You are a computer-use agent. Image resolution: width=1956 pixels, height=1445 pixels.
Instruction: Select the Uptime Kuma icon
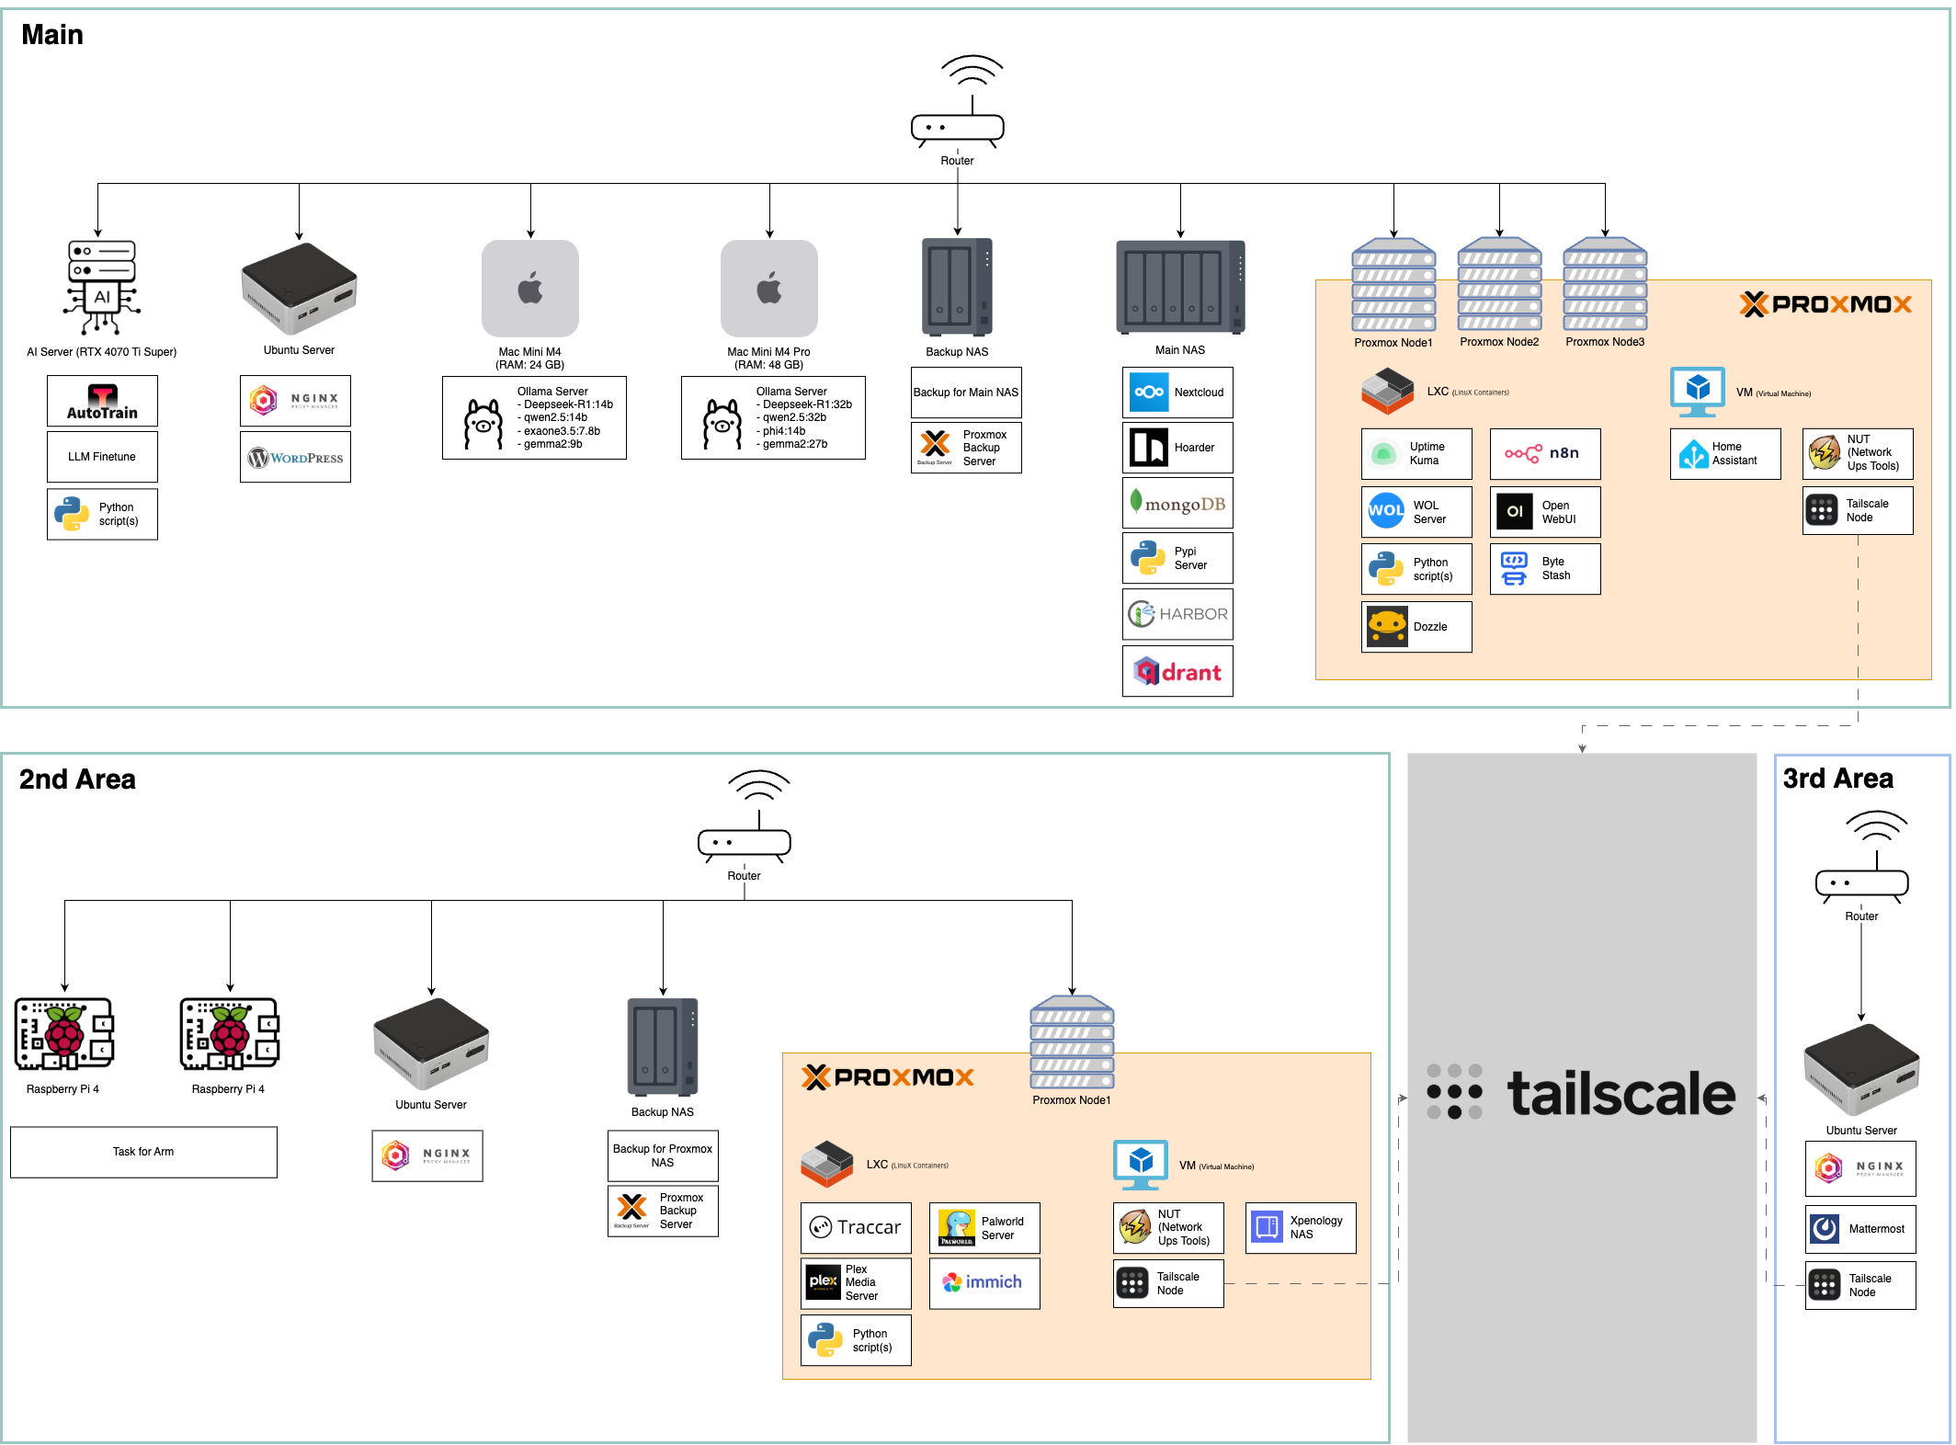(1384, 454)
